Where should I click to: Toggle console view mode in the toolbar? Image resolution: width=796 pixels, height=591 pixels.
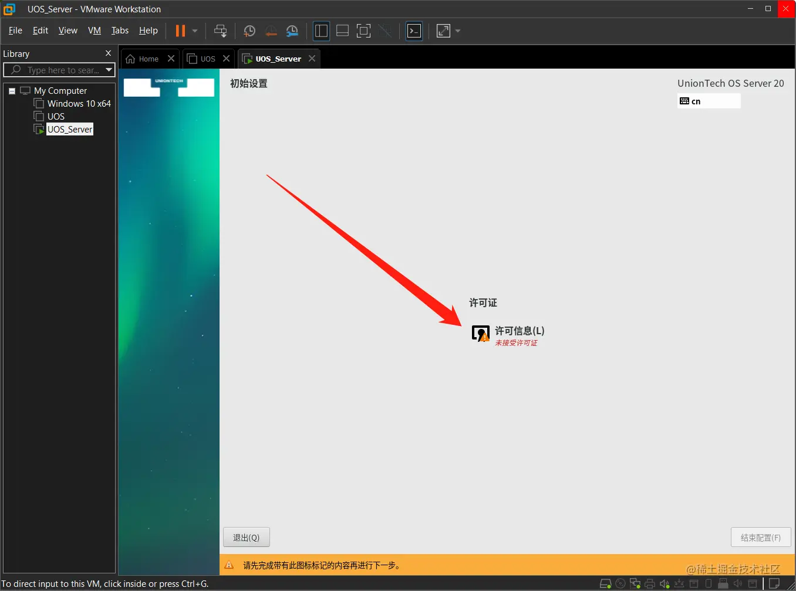414,30
